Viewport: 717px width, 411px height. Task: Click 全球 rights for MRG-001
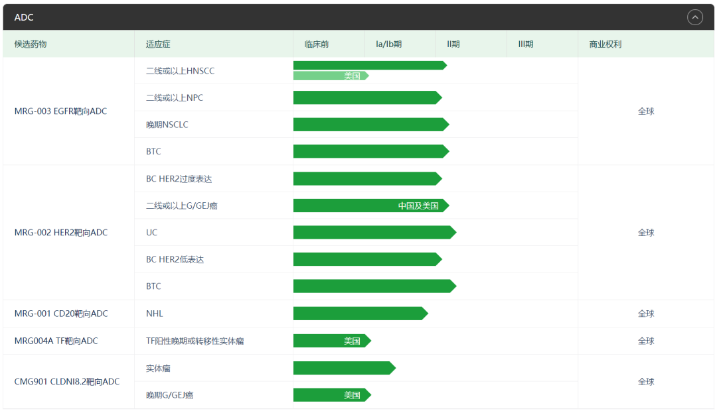click(x=646, y=314)
